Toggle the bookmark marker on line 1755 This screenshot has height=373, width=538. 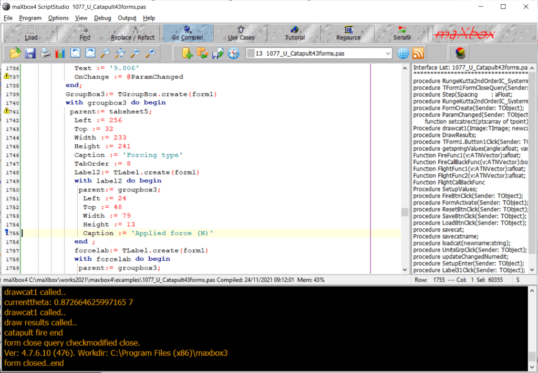(x=6, y=233)
